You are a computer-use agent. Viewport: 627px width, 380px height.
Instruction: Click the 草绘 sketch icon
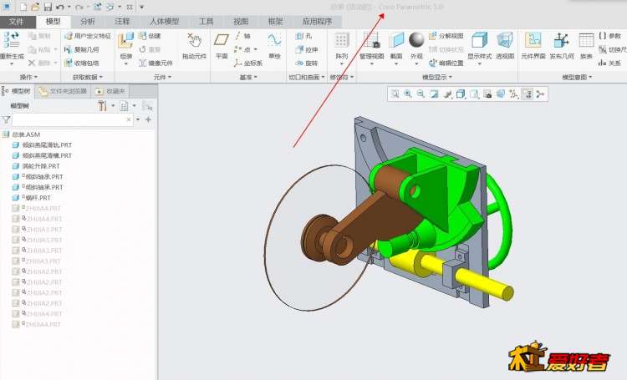274,40
